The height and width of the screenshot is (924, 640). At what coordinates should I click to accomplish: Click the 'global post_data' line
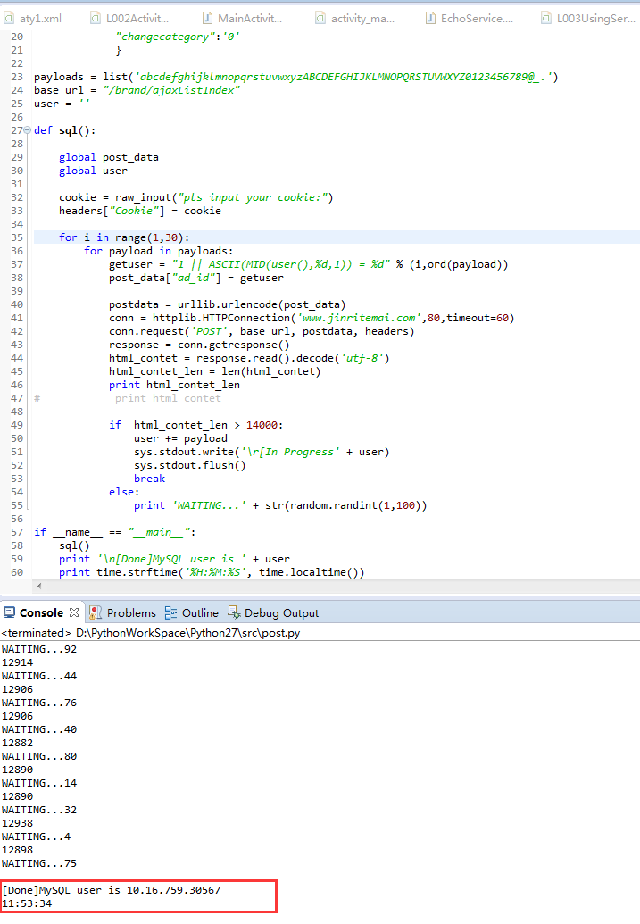point(108,157)
